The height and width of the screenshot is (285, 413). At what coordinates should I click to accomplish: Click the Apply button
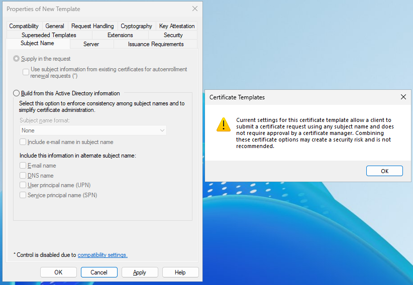click(x=140, y=272)
